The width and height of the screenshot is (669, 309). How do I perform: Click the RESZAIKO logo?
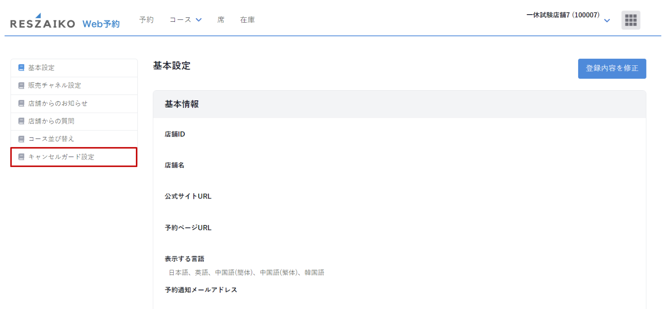click(43, 23)
